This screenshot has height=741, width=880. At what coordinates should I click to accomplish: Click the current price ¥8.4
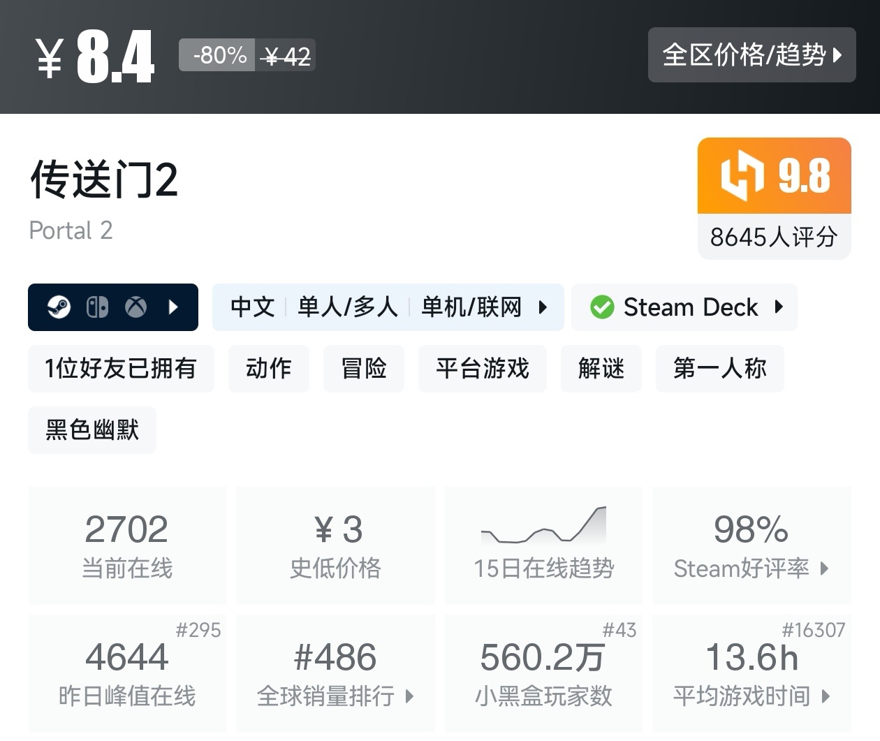95,57
